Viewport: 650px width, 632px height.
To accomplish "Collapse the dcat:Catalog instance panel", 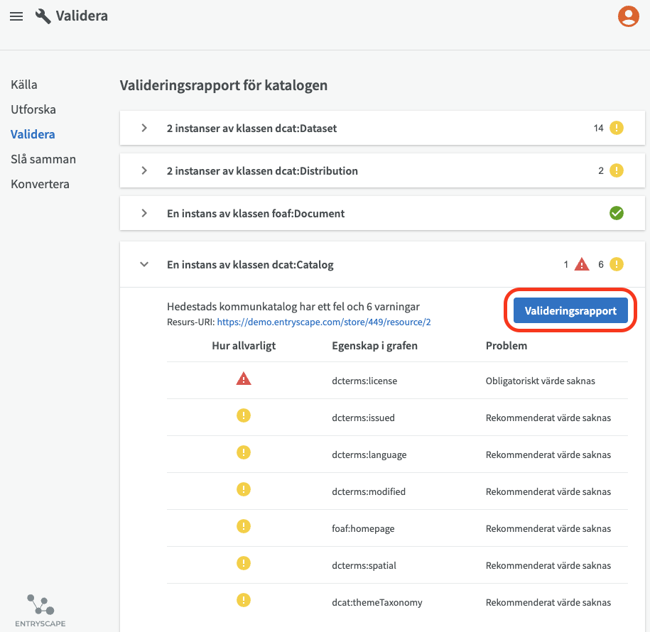I will [144, 265].
